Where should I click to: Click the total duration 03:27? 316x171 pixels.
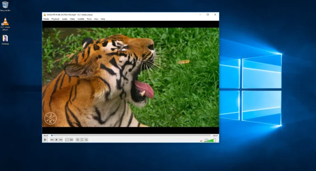pyautogui.click(x=215, y=136)
